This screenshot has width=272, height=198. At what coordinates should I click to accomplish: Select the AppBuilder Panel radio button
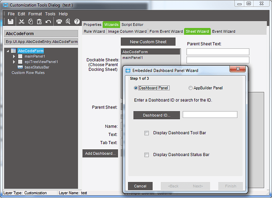pyautogui.click(x=190, y=88)
